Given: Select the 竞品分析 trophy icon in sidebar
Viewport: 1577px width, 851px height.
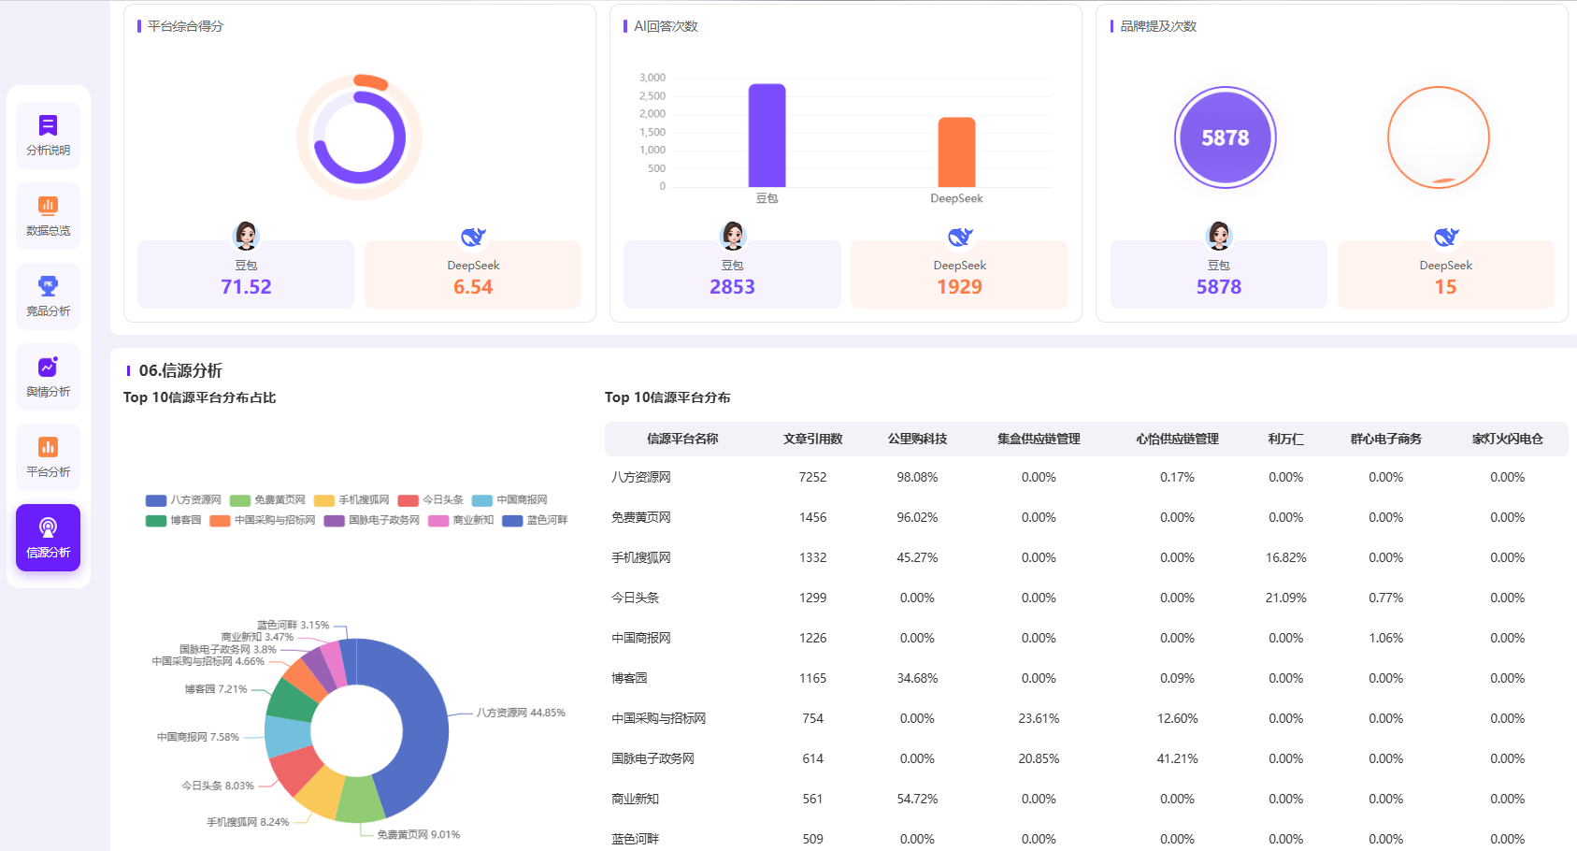Looking at the screenshot, I should 48,286.
